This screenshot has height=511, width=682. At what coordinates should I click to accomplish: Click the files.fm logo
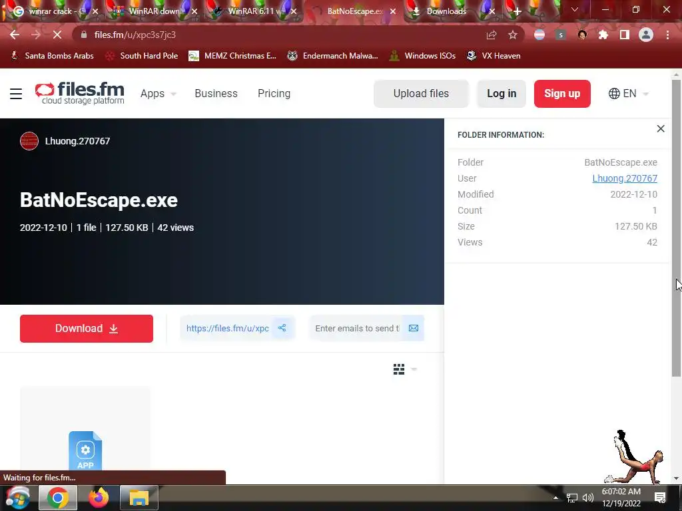pyautogui.click(x=80, y=93)
